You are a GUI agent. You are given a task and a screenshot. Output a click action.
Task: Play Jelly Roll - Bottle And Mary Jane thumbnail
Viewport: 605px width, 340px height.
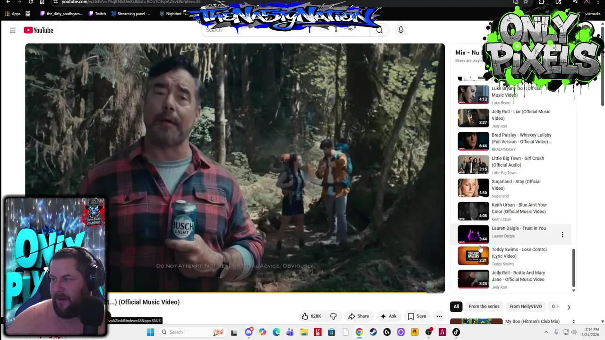[473, 279]
